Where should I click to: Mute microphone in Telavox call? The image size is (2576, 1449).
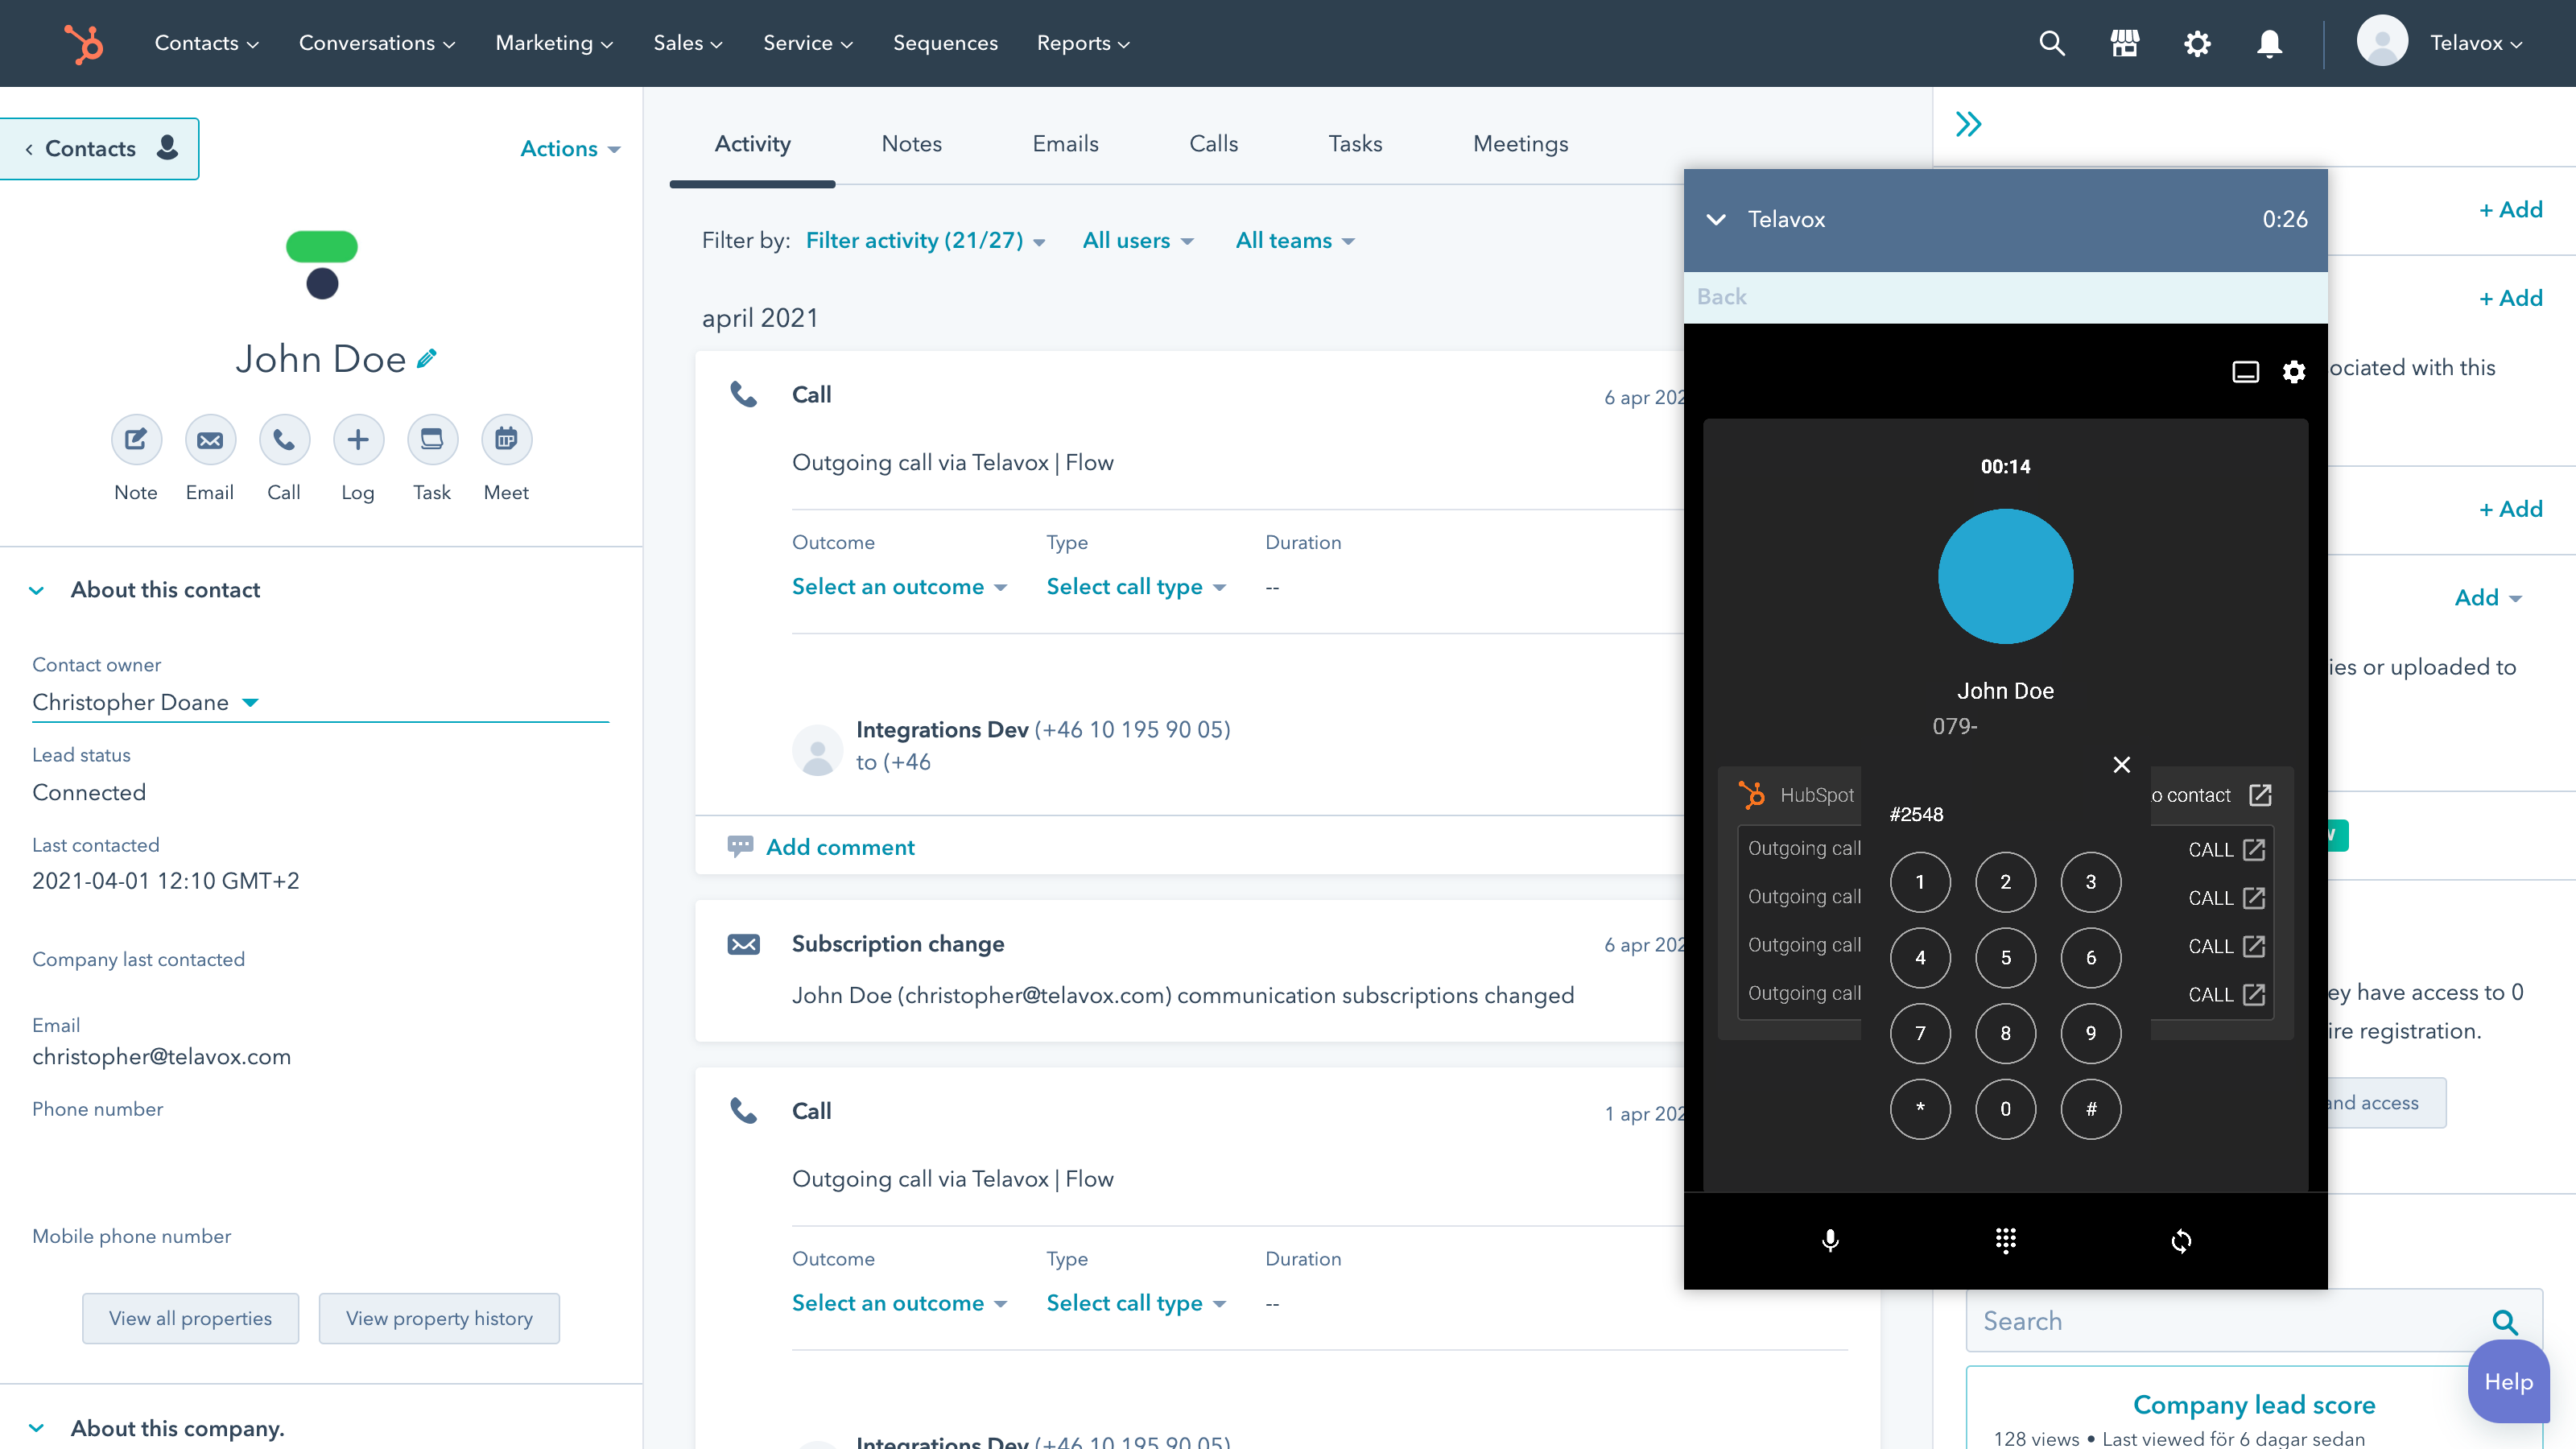pos(1830,1241)
